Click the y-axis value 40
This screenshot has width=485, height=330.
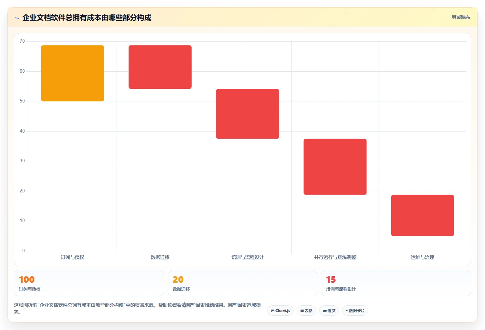22,131
